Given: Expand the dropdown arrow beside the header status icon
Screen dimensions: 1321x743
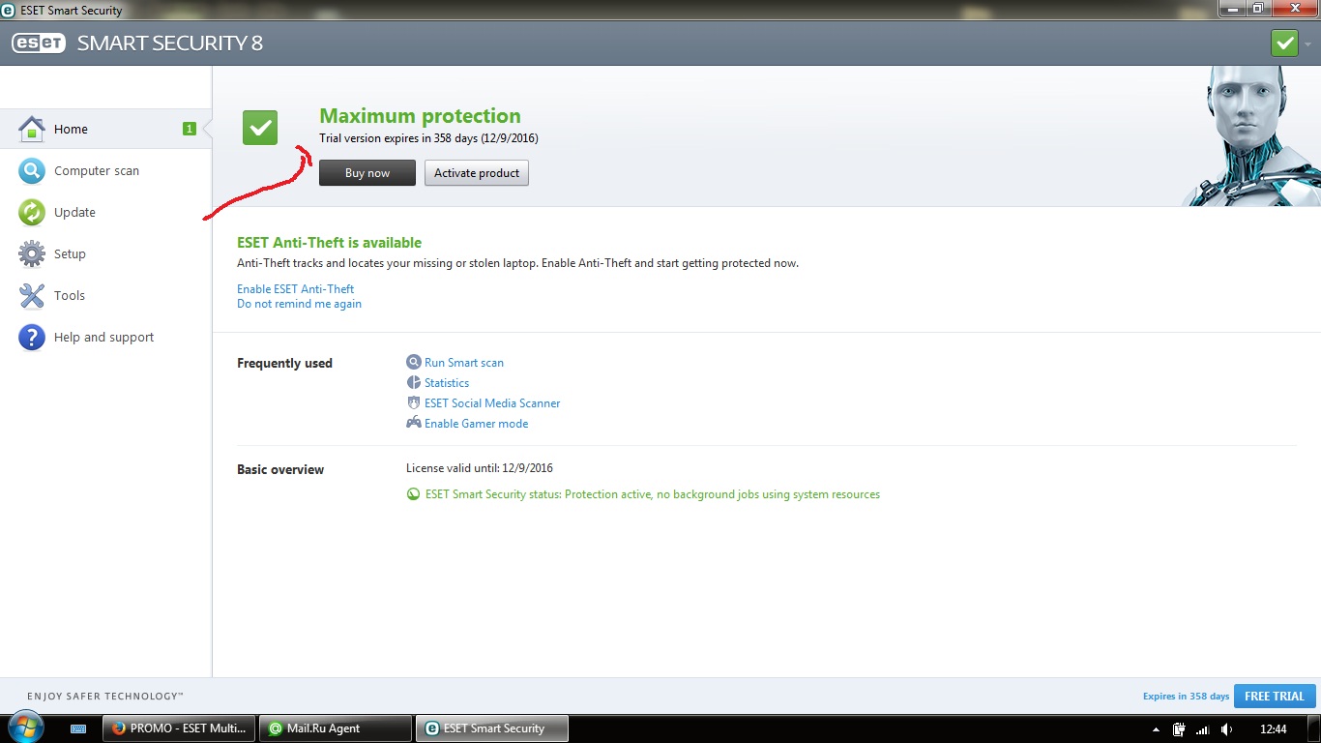Looking at the screenshot, I should 1307,45.
